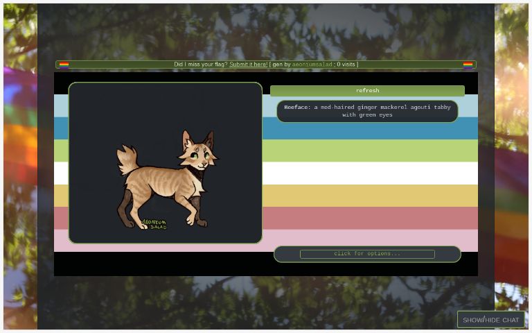Screen dimensions: 532x333
Task: Click the white flag stripe
Action: coord(367,173)
